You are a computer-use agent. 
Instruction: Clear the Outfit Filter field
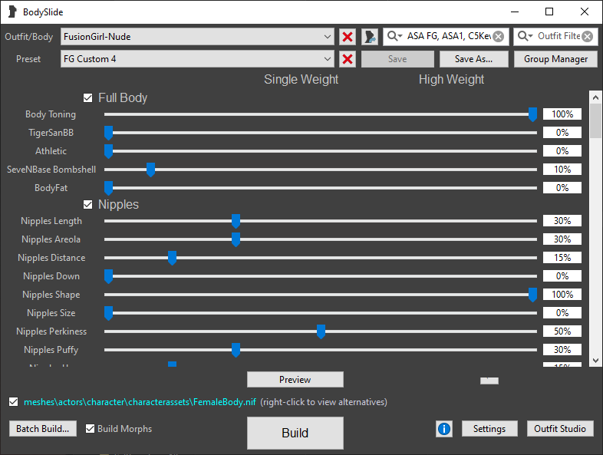[x=588, y=37]
